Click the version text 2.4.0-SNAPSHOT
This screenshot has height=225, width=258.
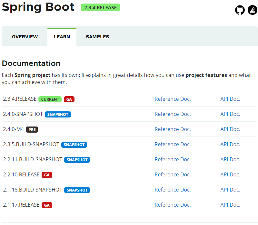click(23, 114)
